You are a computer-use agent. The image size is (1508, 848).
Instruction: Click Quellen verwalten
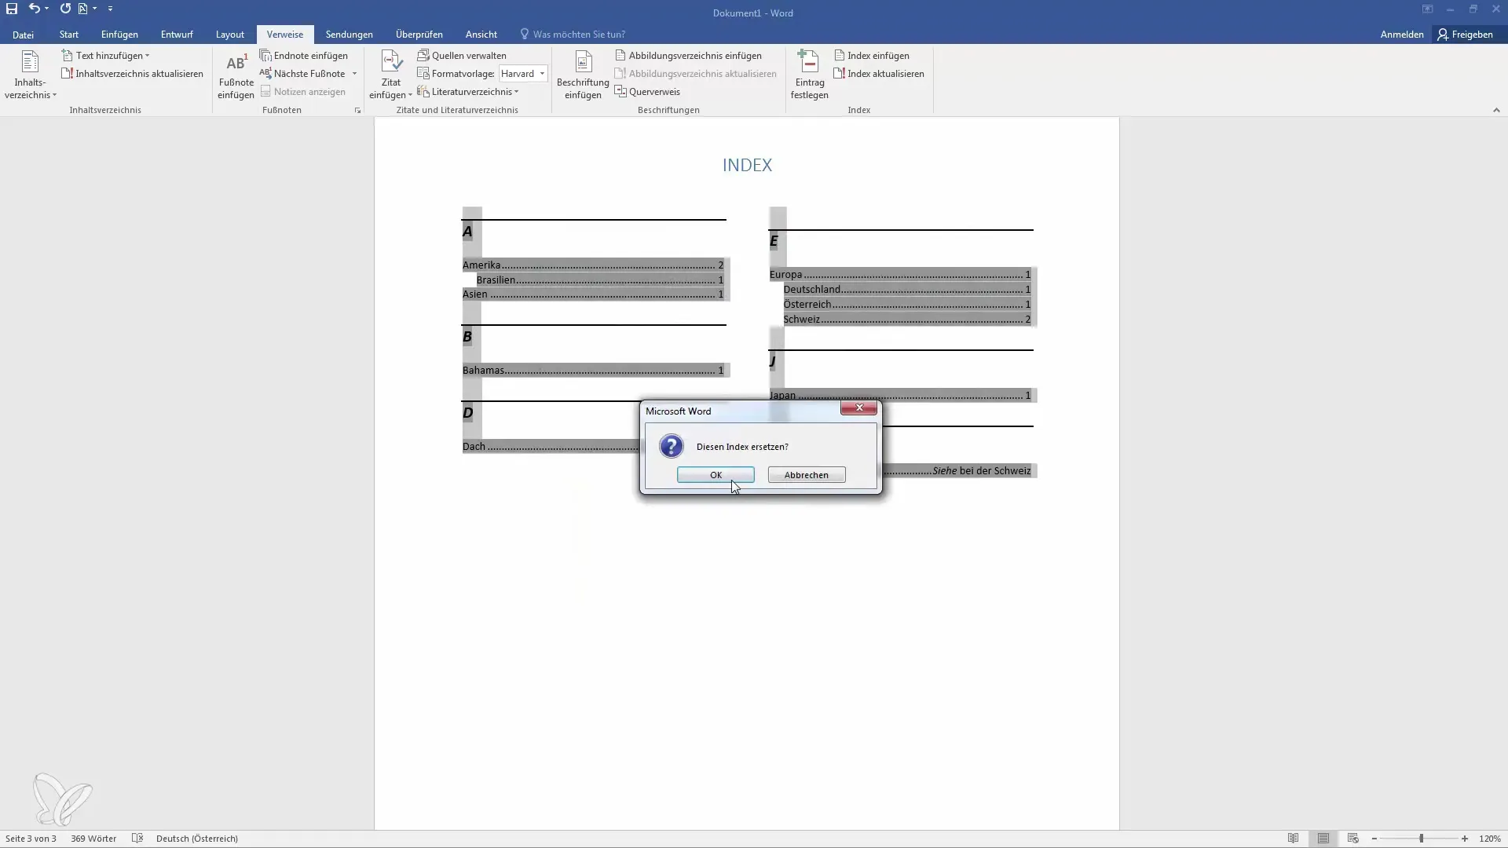tap(462, 56)
